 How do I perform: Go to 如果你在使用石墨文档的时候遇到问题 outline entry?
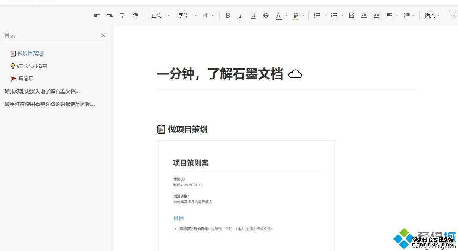click(x=50, y=104)
